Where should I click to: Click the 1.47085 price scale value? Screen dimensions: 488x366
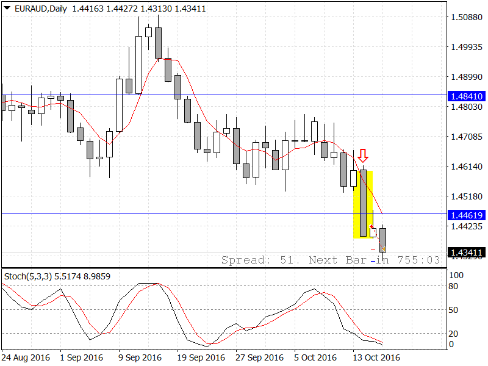pos(467,137)
